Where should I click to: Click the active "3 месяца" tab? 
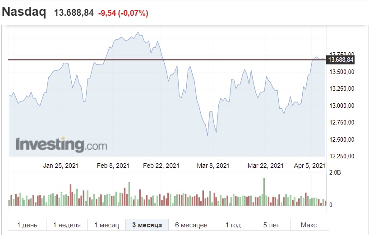147,225
